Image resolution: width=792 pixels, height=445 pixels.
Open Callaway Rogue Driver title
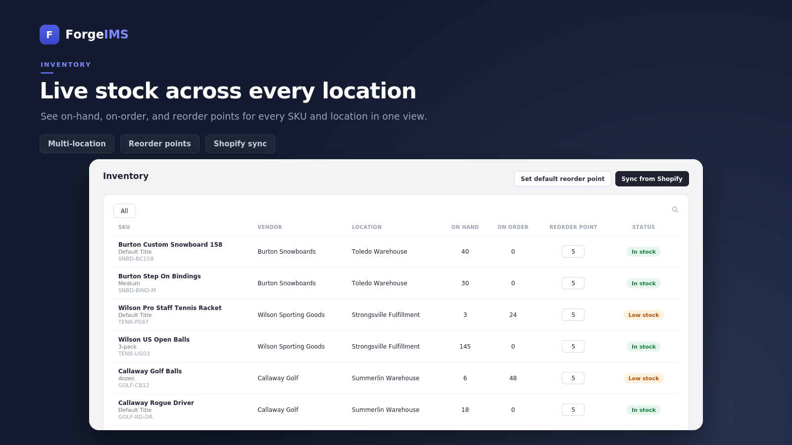(x=156, y=403)
